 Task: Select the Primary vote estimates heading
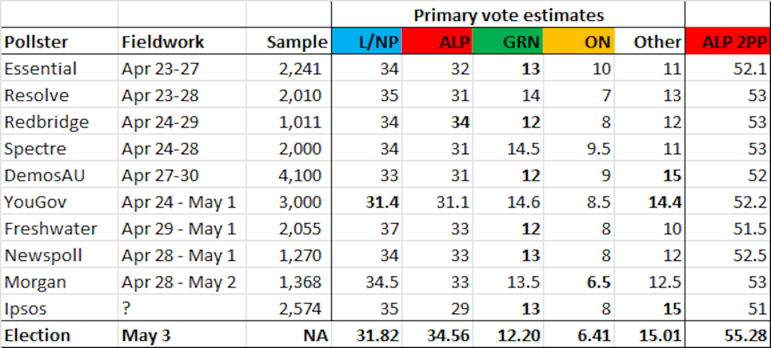click(x=508, y=15)
